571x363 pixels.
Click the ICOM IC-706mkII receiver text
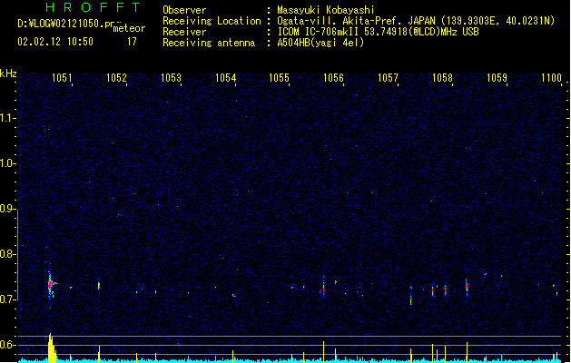coord(378,32)
